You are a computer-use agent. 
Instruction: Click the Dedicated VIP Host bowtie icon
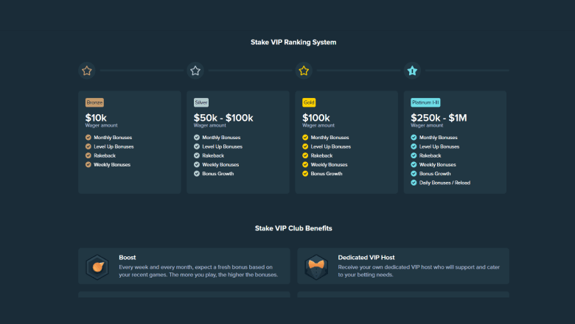tap(316, 267)
